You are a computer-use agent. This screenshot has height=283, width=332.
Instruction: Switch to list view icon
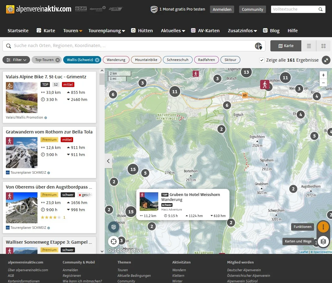click(x=309, y=46)
